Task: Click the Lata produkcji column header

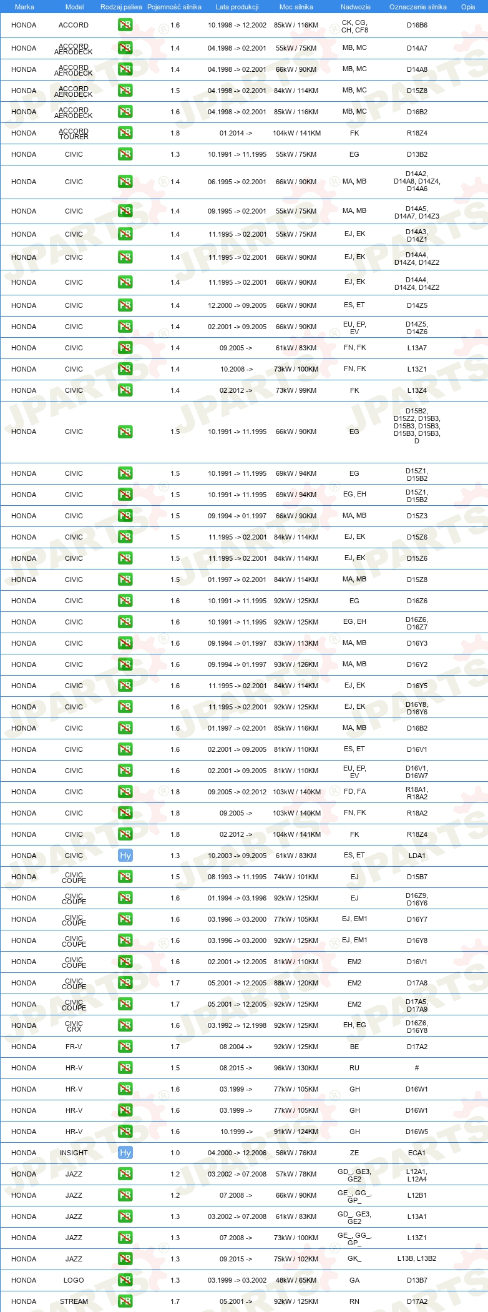Action: (237, 7)
